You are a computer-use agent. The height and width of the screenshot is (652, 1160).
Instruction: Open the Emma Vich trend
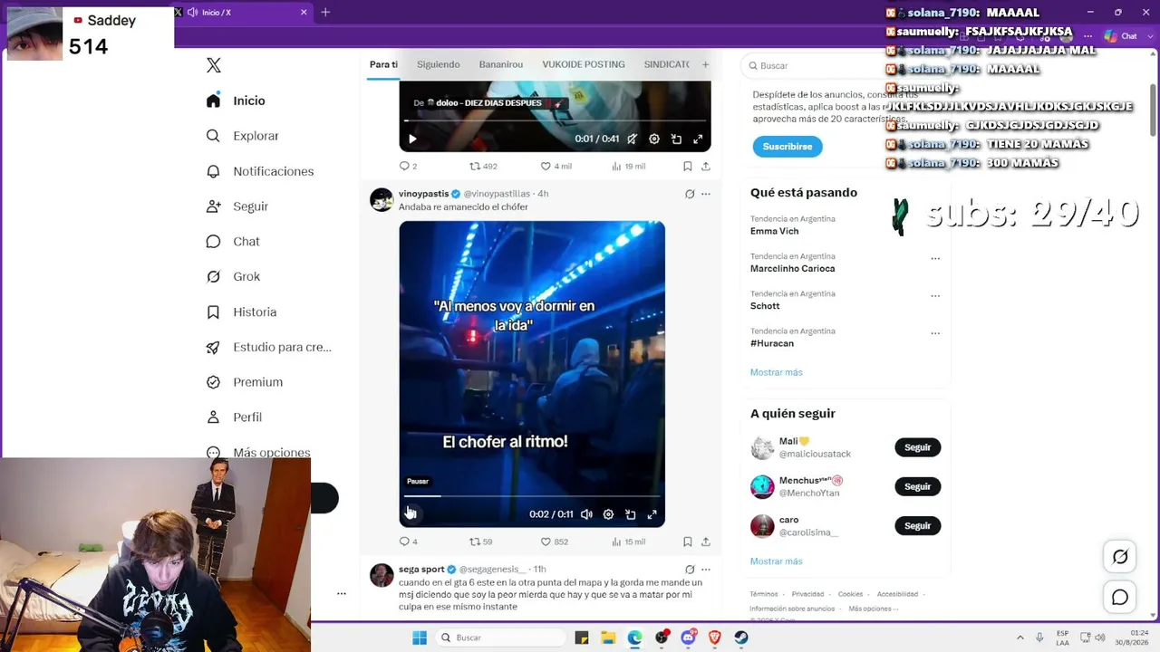tap(775, 231)
